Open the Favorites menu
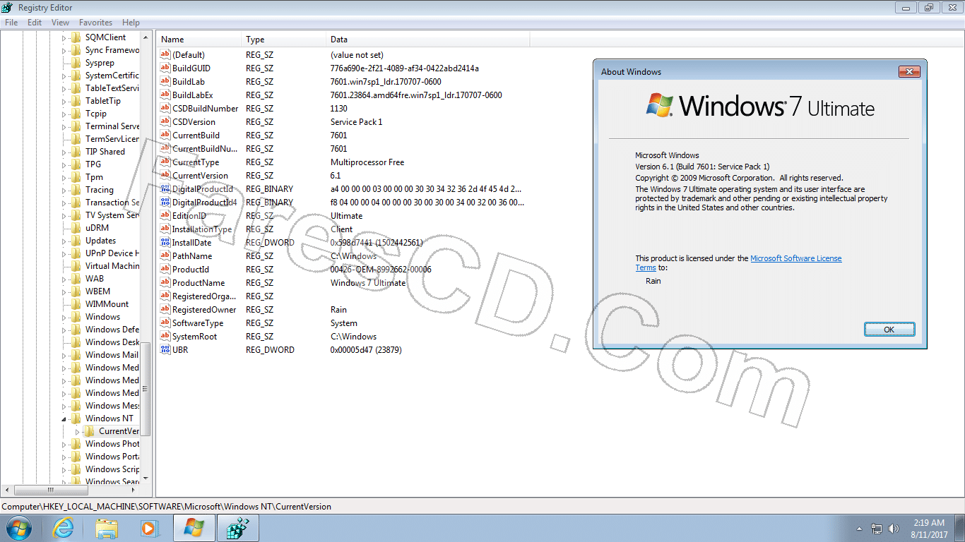 [x=95, y=23]
